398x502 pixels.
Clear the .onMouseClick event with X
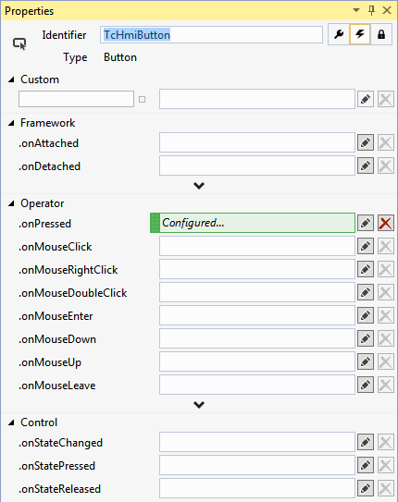[x=385, y=246]
